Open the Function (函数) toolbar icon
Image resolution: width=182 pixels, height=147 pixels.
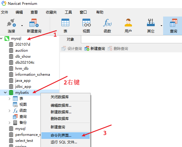click(x=107, y=23)
